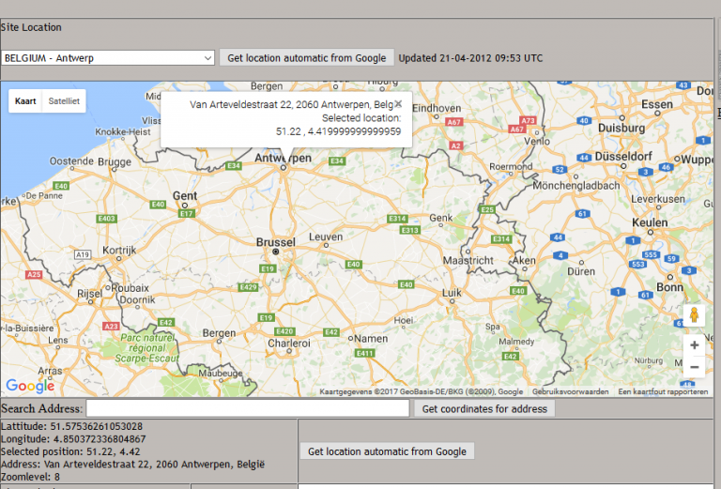The height and width of the screenshot is (489, 721).
Task: Switch map to Kaart view
Action: (25, 101)
